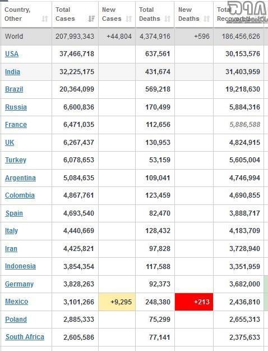Screen dimensions: 268x351
Task: Click the Mexico country link
Action: pos(17,302)
